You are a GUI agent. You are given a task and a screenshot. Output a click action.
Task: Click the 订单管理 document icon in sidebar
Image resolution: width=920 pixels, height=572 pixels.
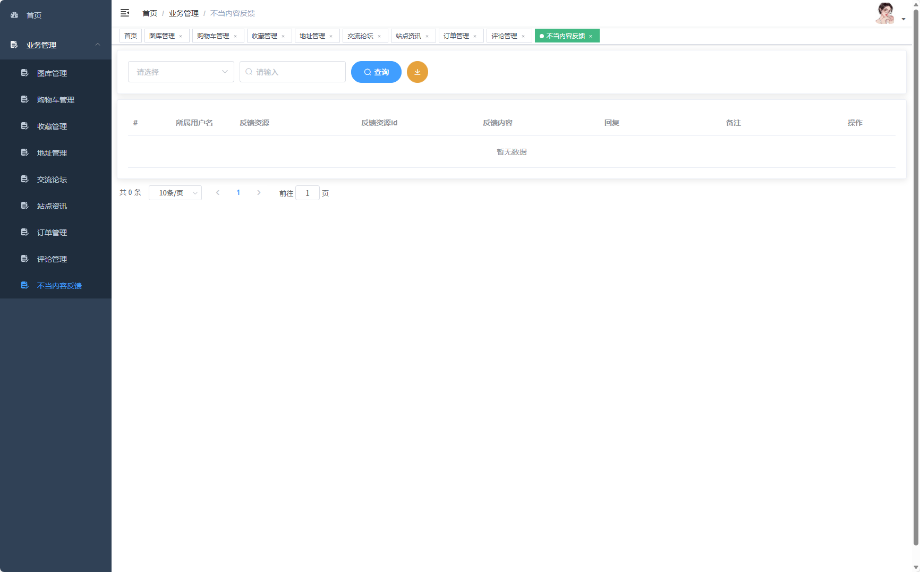(24, 232)
